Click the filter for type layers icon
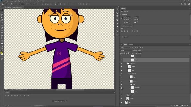Viewport: 191px width, 107px height. click(135, 48)
